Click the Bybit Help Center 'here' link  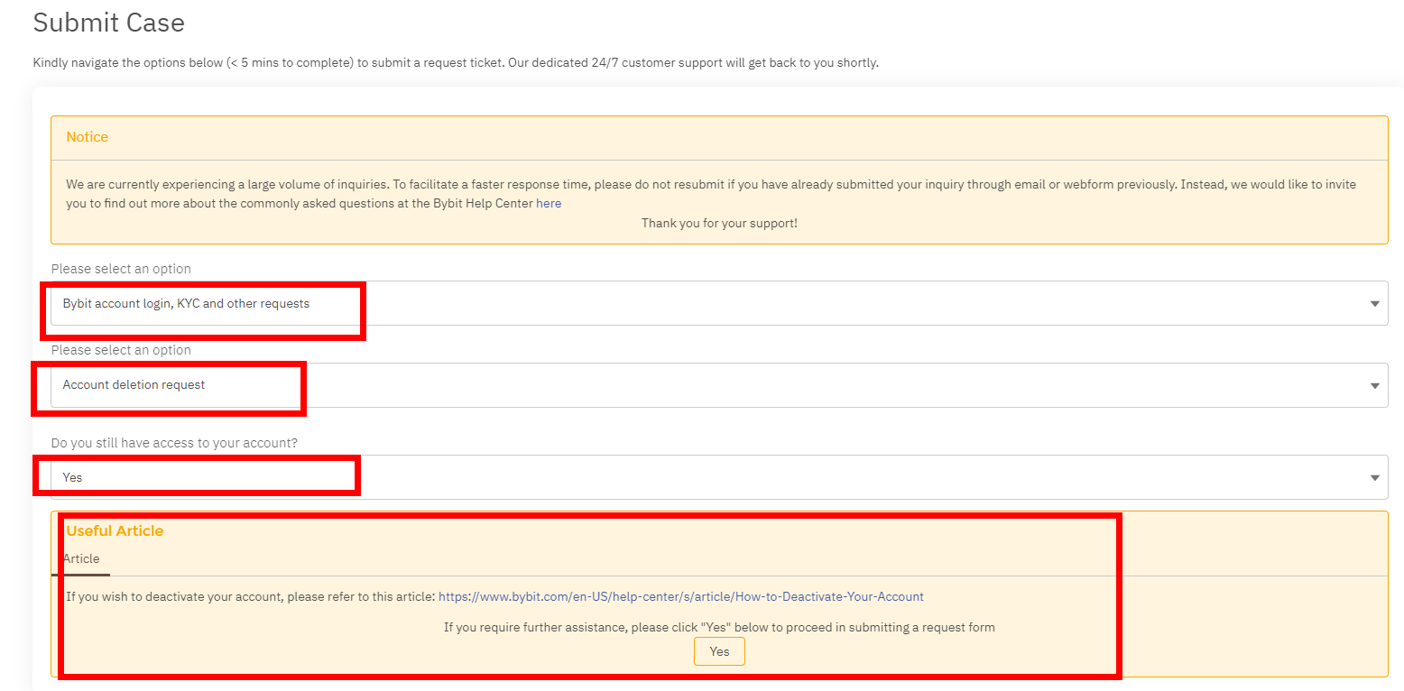pyautogui.click(x=549, y=204)
